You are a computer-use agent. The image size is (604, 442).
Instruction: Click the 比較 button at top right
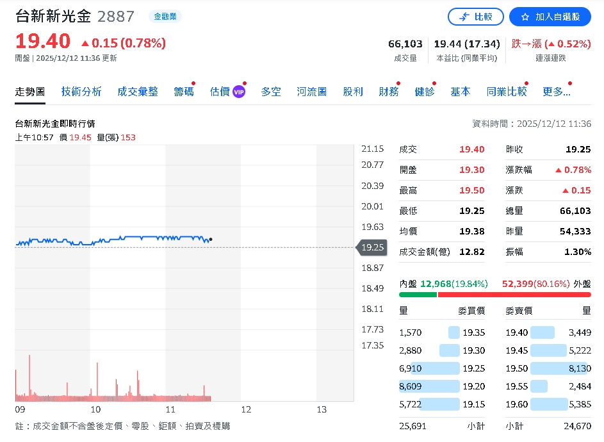tap(476, 17)
